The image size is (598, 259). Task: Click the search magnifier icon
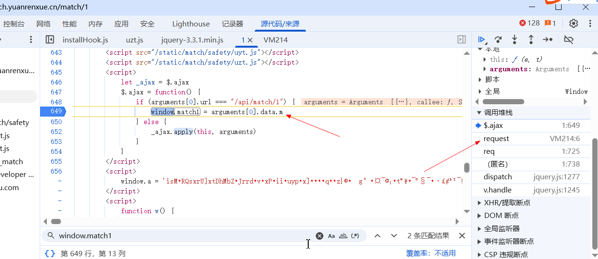50,236
